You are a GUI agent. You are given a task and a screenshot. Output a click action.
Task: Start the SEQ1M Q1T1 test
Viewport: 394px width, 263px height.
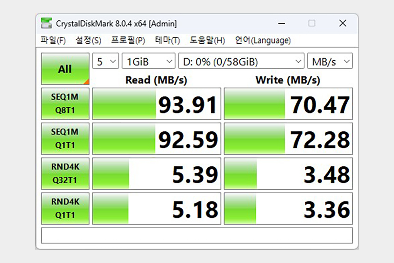(x=65, y=138)
